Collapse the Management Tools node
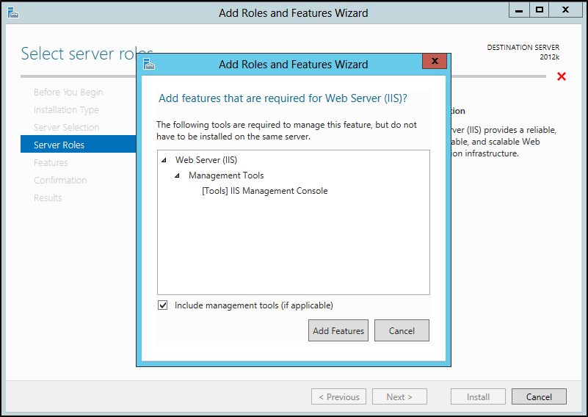The width and height of the screenshot is (588, 417). click(x=177, y=175)
